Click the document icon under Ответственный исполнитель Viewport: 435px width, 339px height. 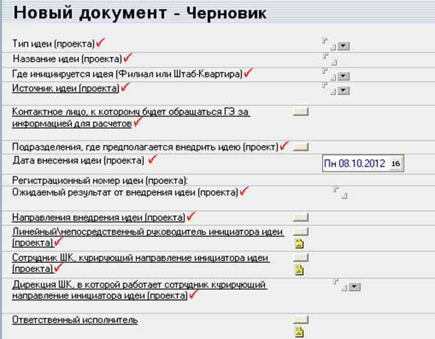(299, 332)
